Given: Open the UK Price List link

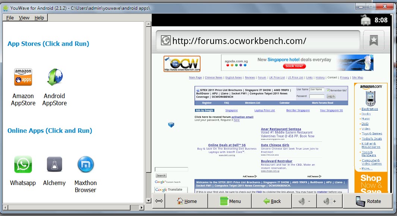Looking at the screenshot, I should [277, 78].
